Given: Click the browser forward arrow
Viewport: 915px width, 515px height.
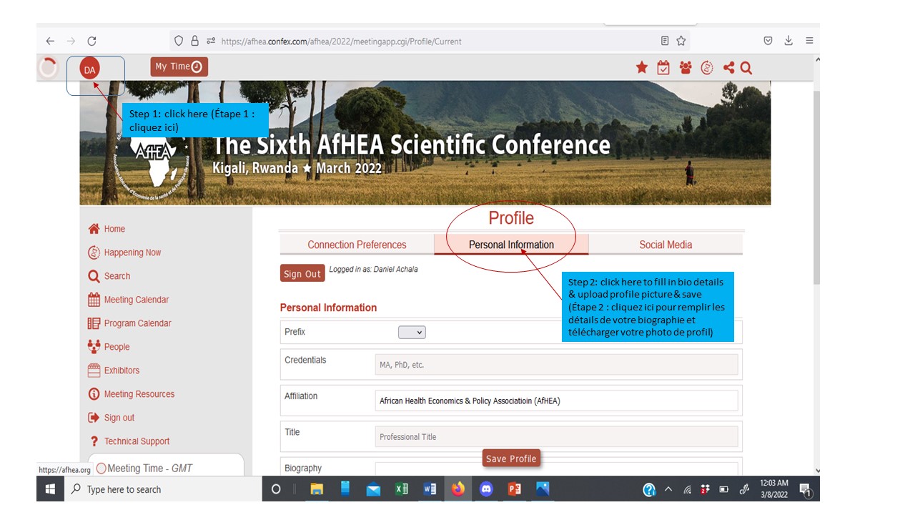Looking at the screenshot, I should tap(71, 41).
